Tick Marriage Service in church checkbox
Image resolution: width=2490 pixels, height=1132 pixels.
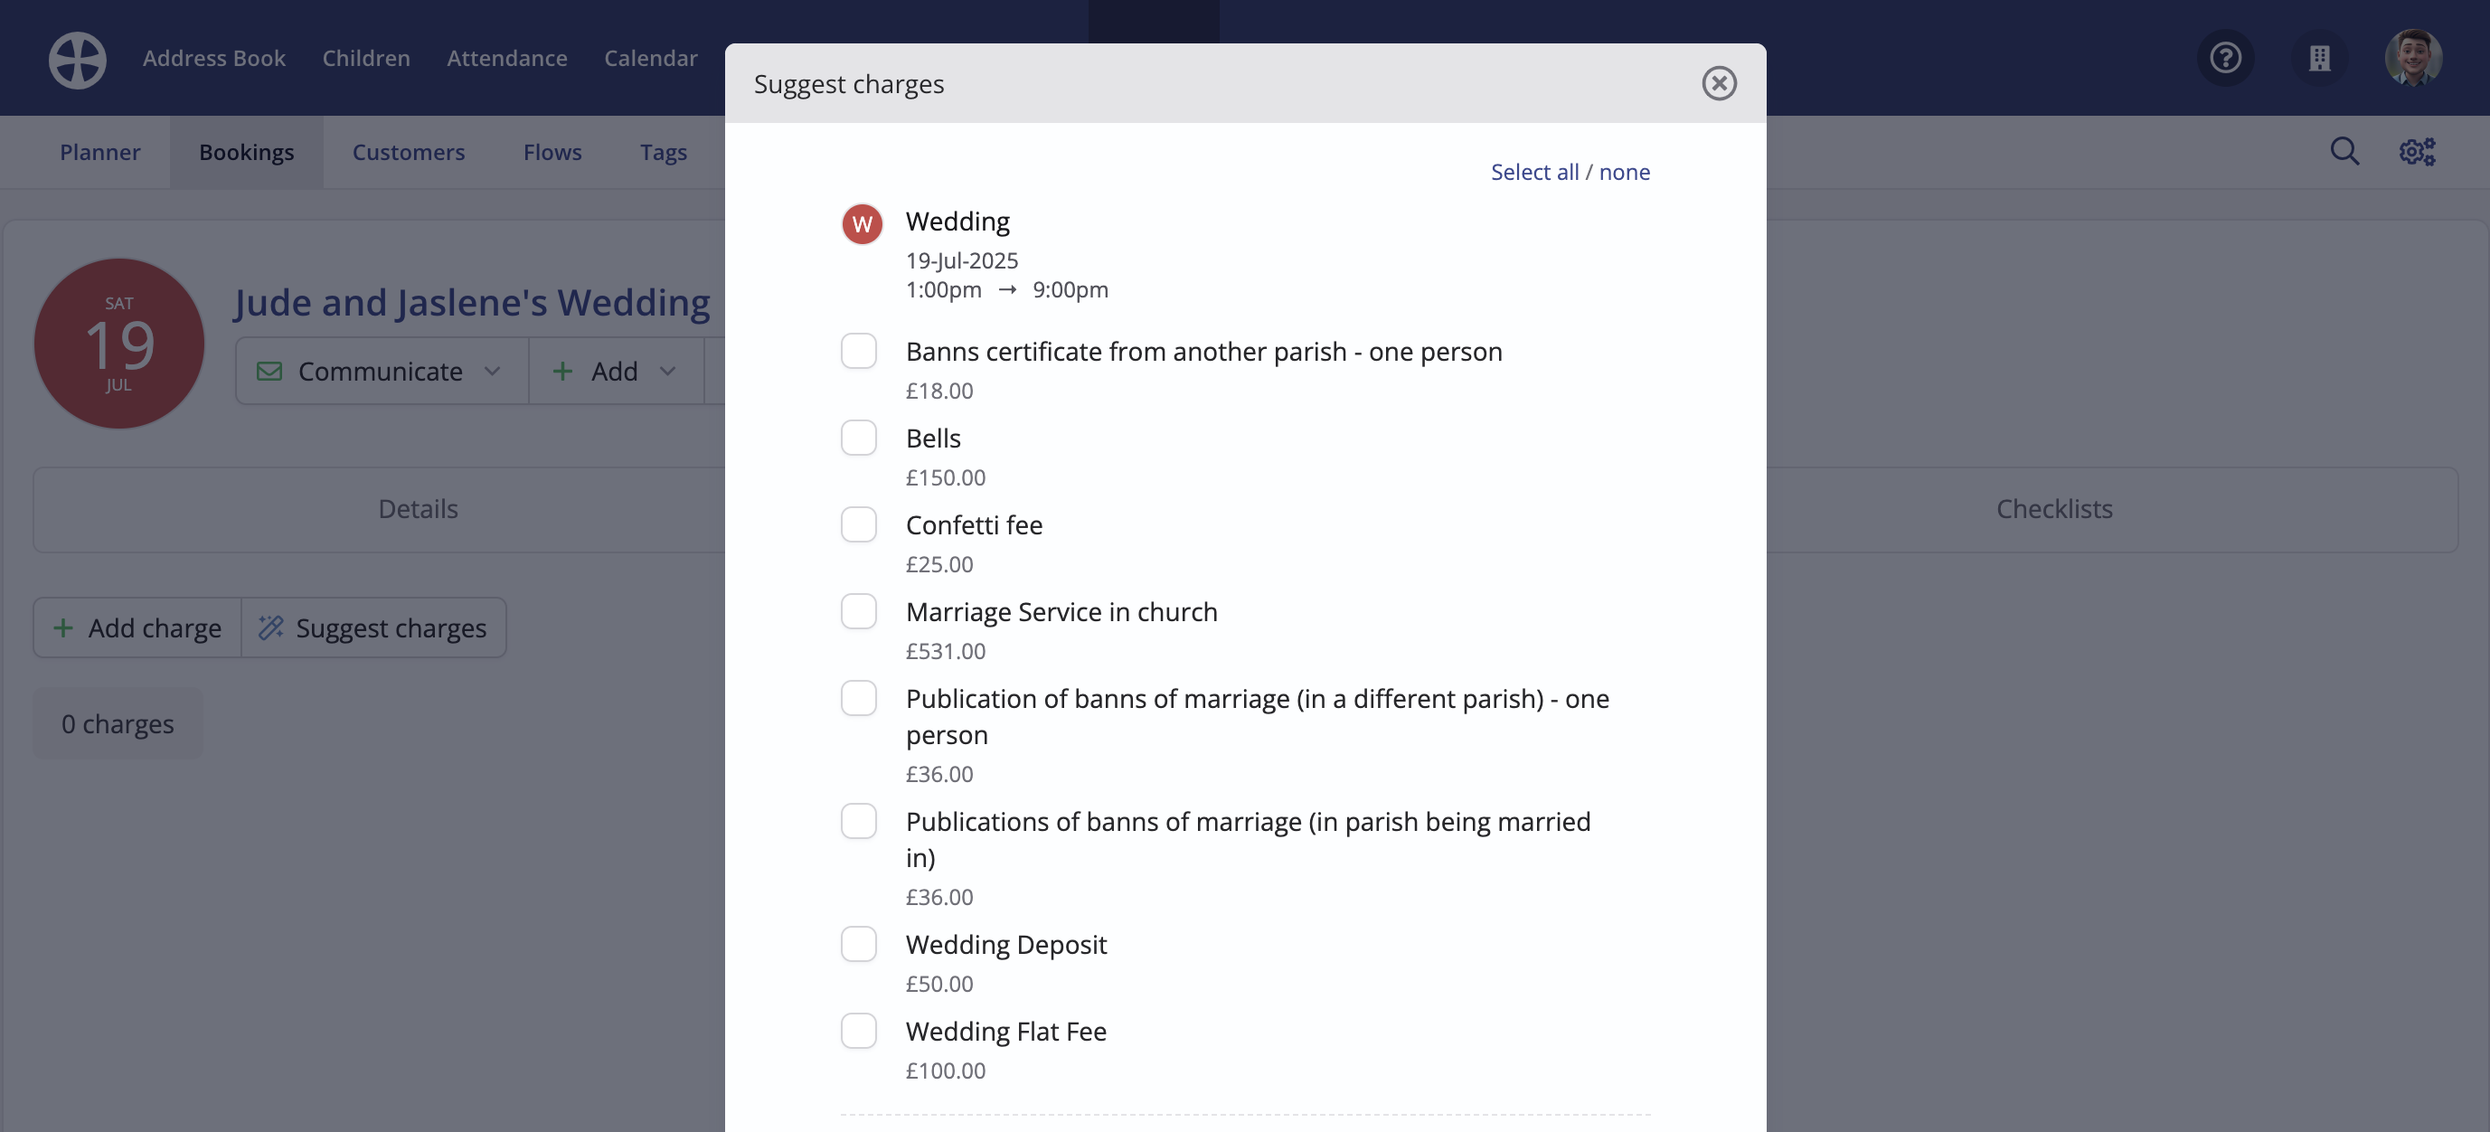point(858,611)
